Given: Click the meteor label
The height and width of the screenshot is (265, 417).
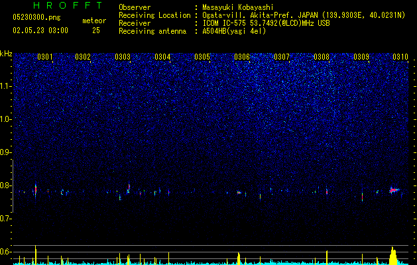Looking at the screenshot, I should click(x=94, y=21).
